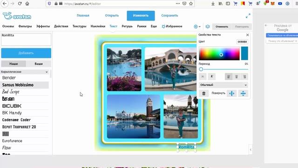This screenshot has width=298, height=168.
Task: Collapse the right side panel arrow
Action: pyautogui.click(x=251, y=150)
